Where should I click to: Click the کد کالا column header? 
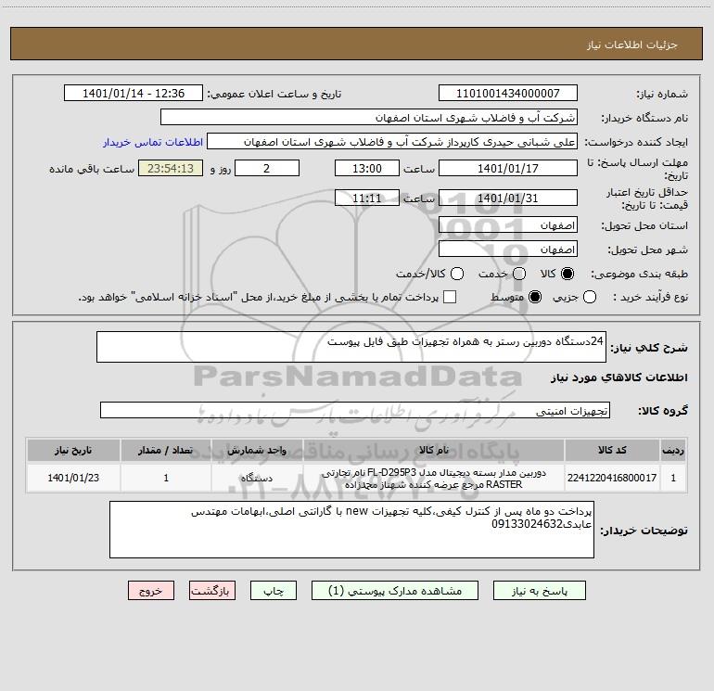[612, 450]
